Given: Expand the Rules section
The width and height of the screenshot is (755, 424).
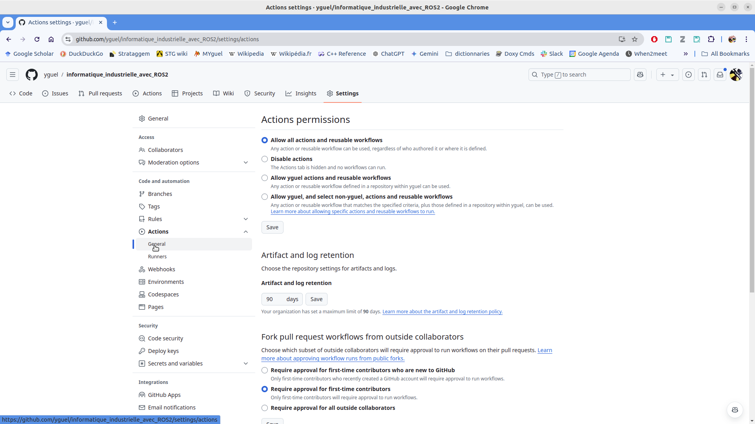Looking at the screenshot, I should tap(245, 219).
